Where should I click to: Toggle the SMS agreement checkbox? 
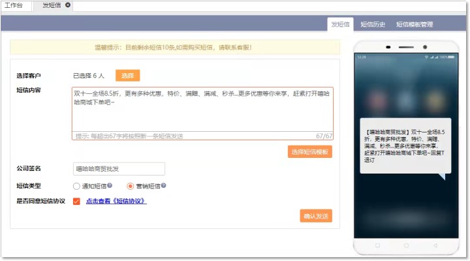77,201
